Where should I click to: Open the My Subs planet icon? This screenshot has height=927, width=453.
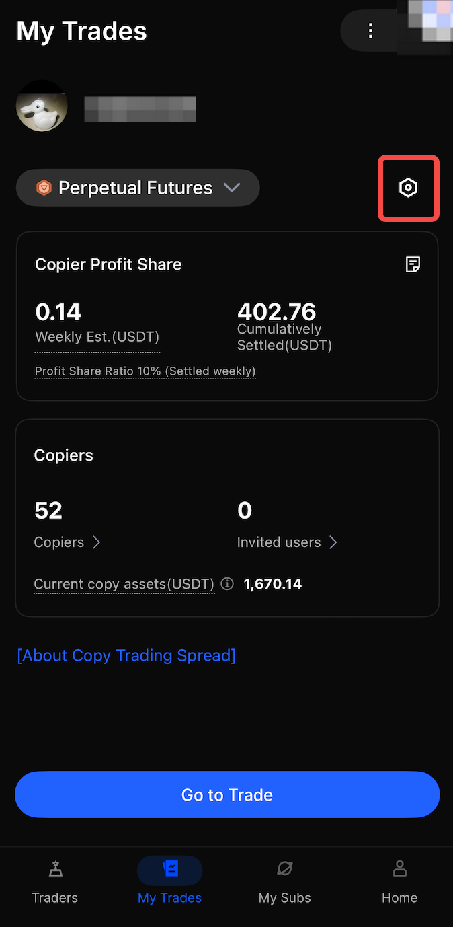click(284, 870)
